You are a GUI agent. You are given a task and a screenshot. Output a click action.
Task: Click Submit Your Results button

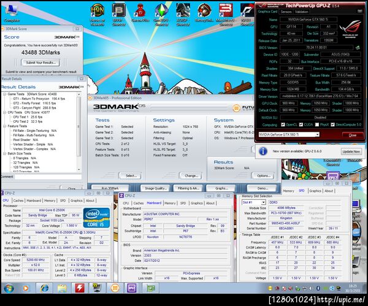click(40, 63)
